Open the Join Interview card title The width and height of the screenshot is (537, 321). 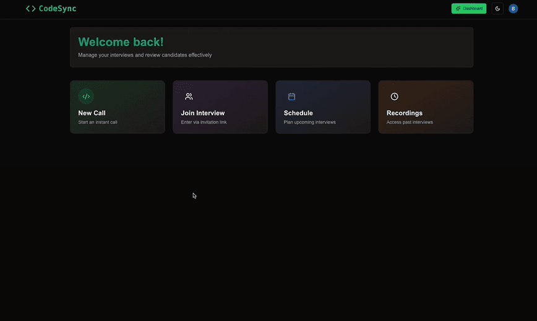coord(202,113)
